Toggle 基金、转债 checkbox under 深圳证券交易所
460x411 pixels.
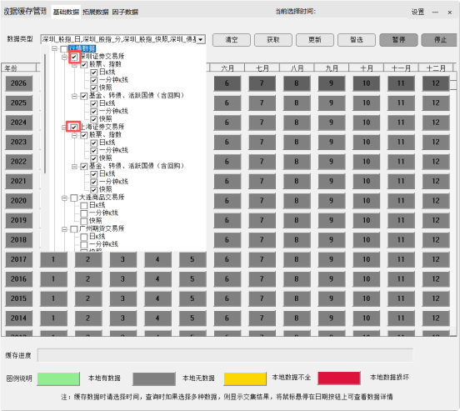[84, 96]
